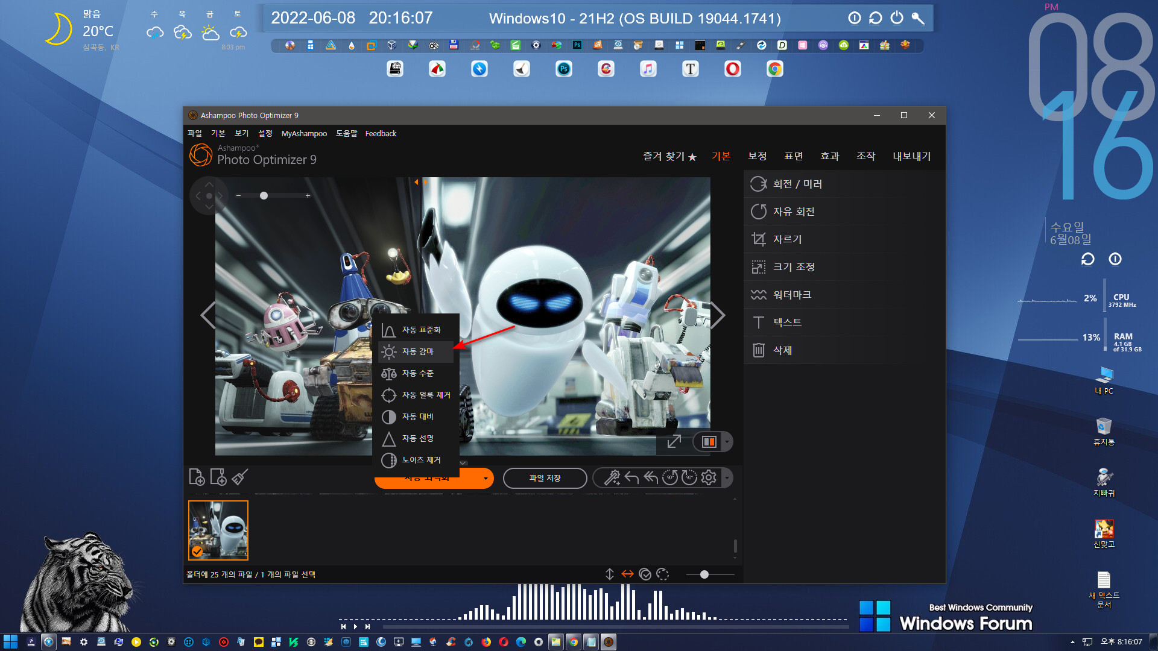Image resolution: width=1158 pixels, height=651 pixels.
Task: Rotate image 90° right icon
Action: (689, 478)
